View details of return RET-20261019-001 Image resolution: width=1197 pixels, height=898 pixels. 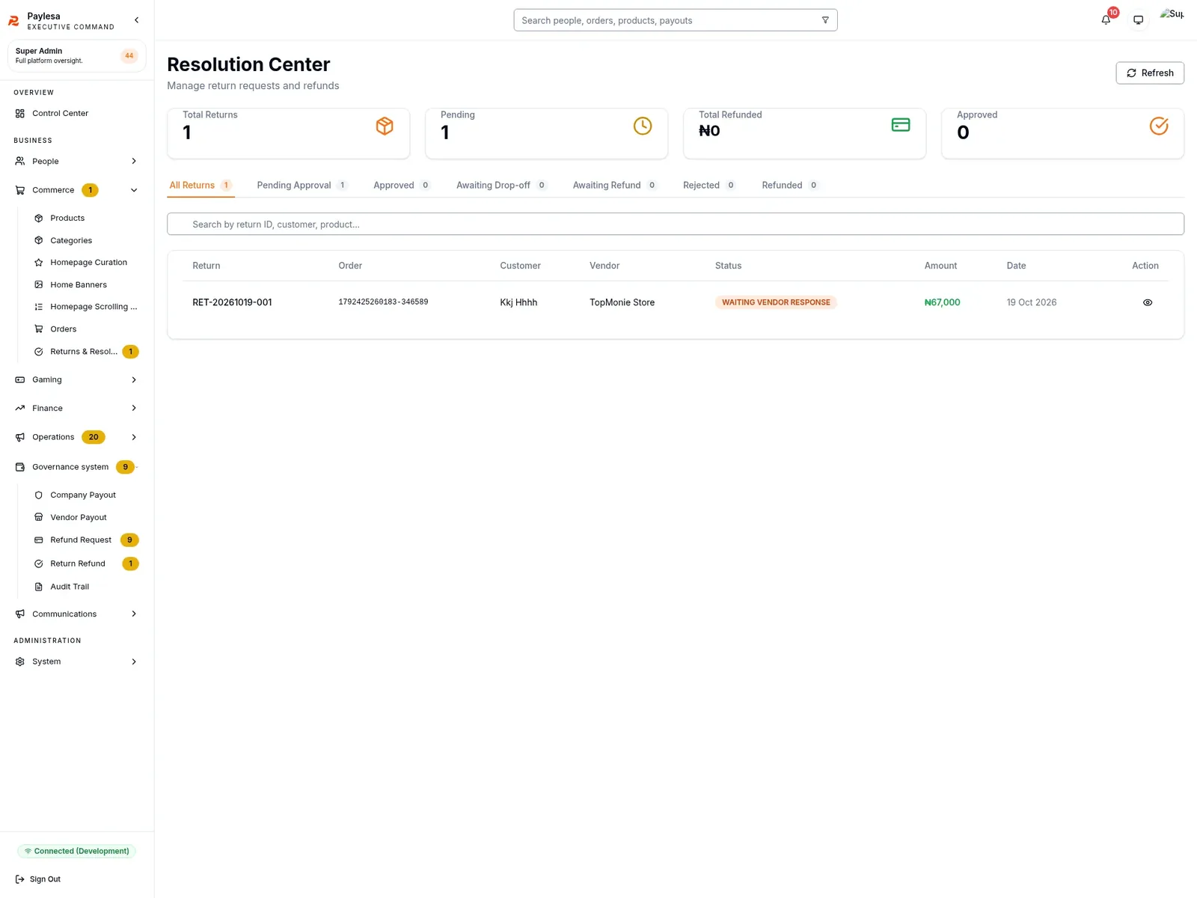[x=1147, y=302]
